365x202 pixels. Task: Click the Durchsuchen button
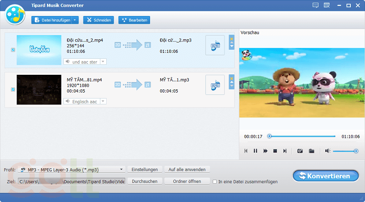(x=145, y=181)
